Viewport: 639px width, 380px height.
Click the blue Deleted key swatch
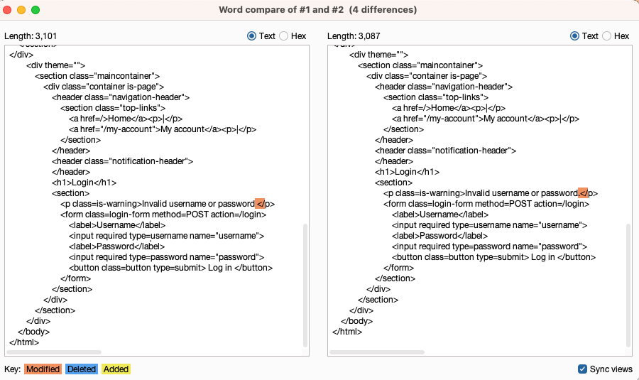point(81,369)
